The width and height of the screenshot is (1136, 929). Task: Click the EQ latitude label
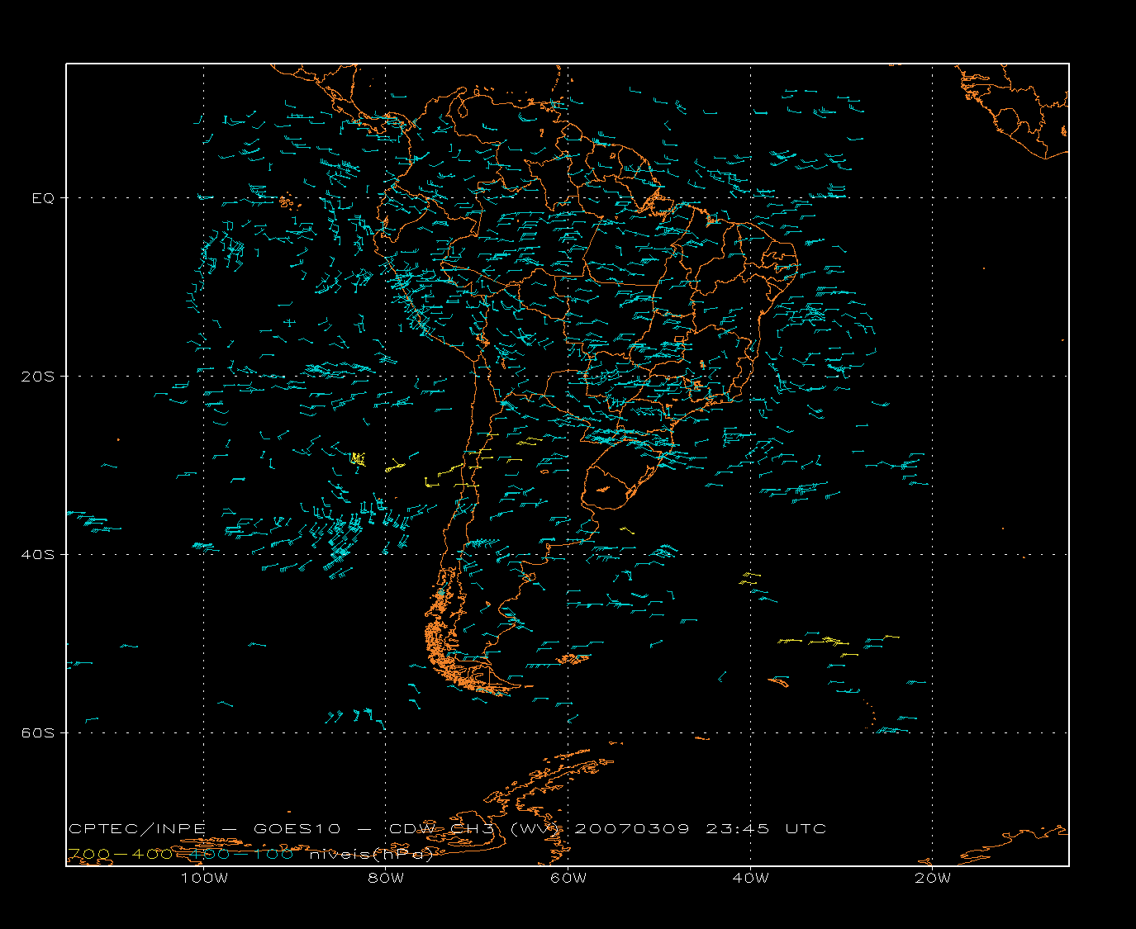[x=43, y=198]
